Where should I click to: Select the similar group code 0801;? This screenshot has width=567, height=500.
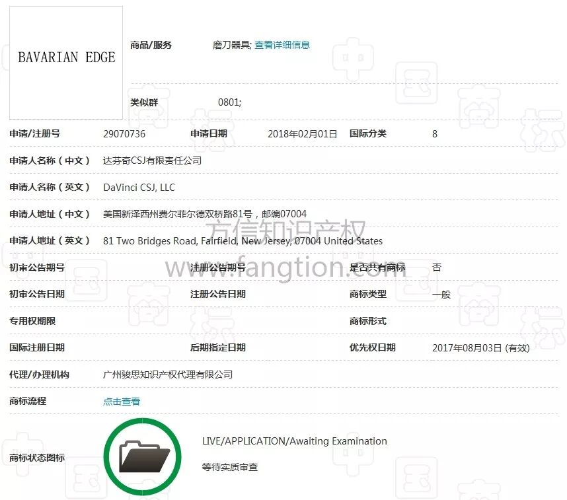229,102
